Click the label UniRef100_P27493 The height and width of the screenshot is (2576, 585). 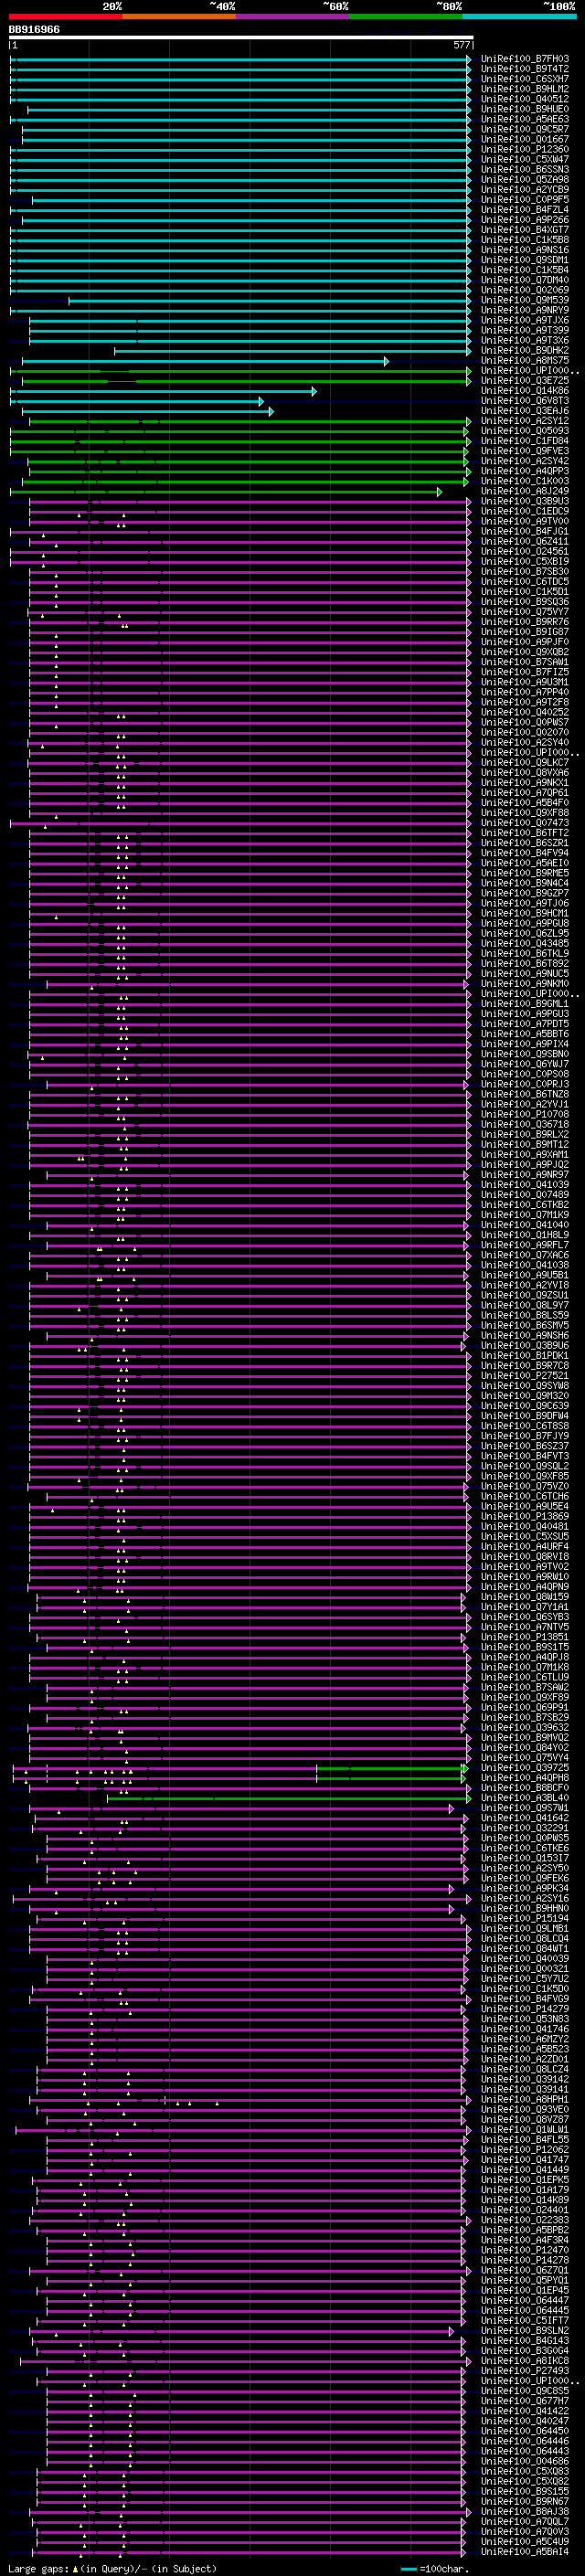525,2371
